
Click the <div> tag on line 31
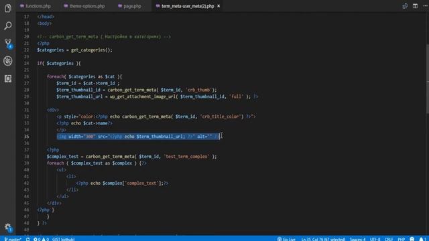[x=53, y=110]
